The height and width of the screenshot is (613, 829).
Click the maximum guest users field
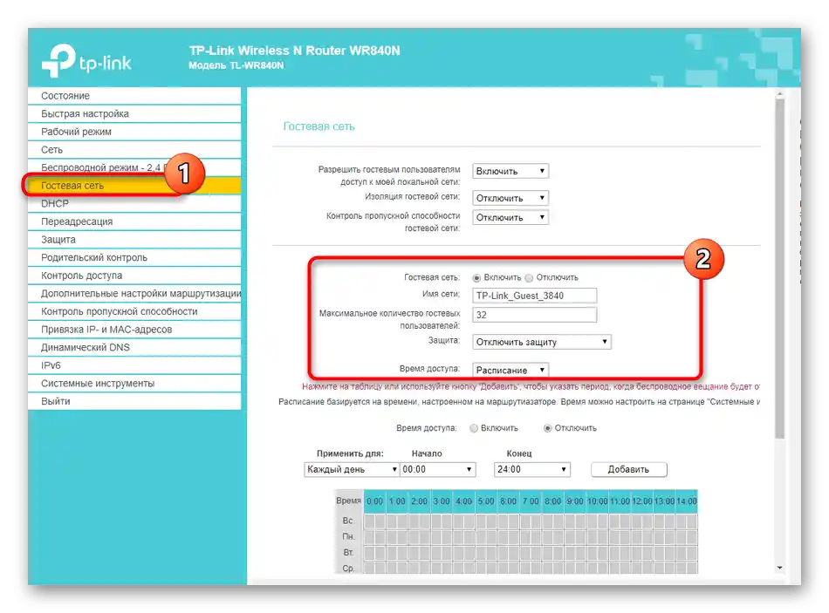[535, 315]
